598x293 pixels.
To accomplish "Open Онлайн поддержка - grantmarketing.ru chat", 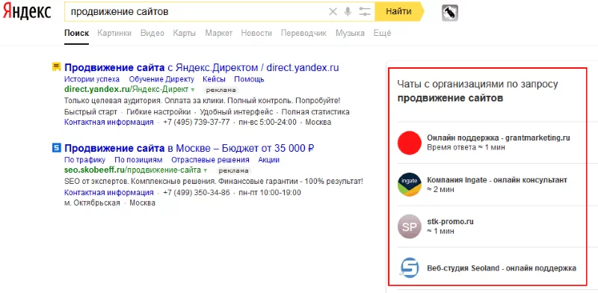I will coord(499,138).
